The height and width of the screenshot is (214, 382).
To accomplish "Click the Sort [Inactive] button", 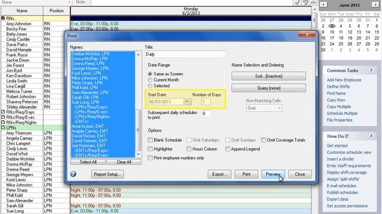I will tap(269, 76).
